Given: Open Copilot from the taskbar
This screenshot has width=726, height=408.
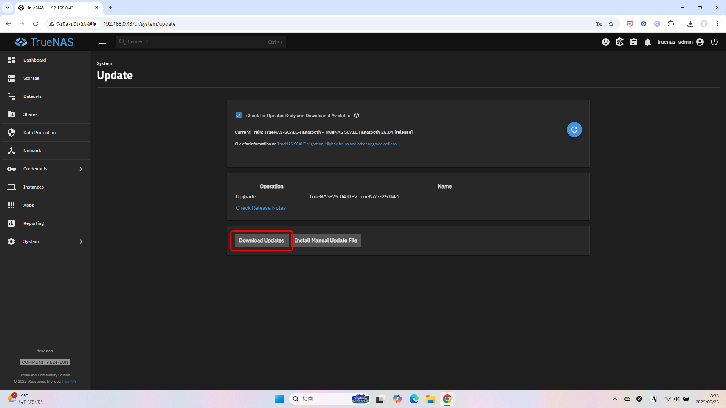Looking at the screenshot, I should tap(397, 399).
